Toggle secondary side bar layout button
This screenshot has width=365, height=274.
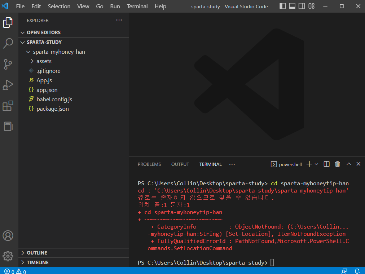[x=302, y=6]
